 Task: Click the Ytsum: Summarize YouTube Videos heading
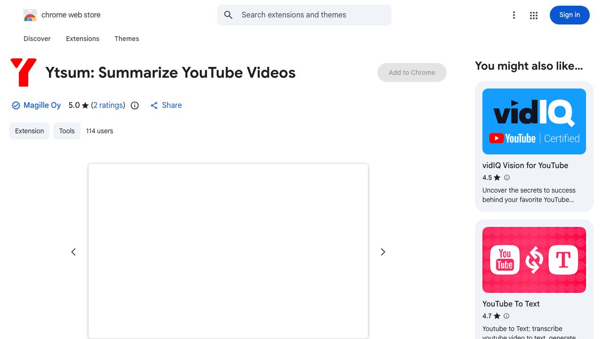171,73
